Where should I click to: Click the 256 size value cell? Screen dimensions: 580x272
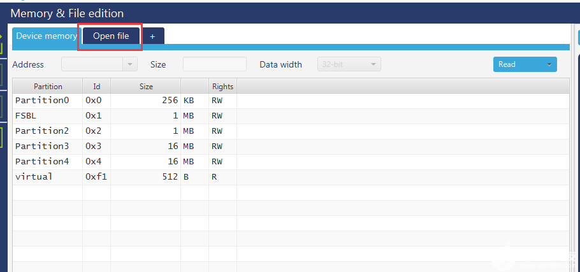click(146, 101)
